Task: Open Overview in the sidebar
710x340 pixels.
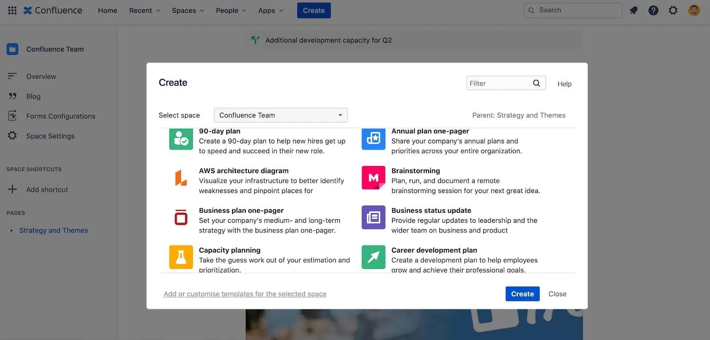Action: point(41,76)
